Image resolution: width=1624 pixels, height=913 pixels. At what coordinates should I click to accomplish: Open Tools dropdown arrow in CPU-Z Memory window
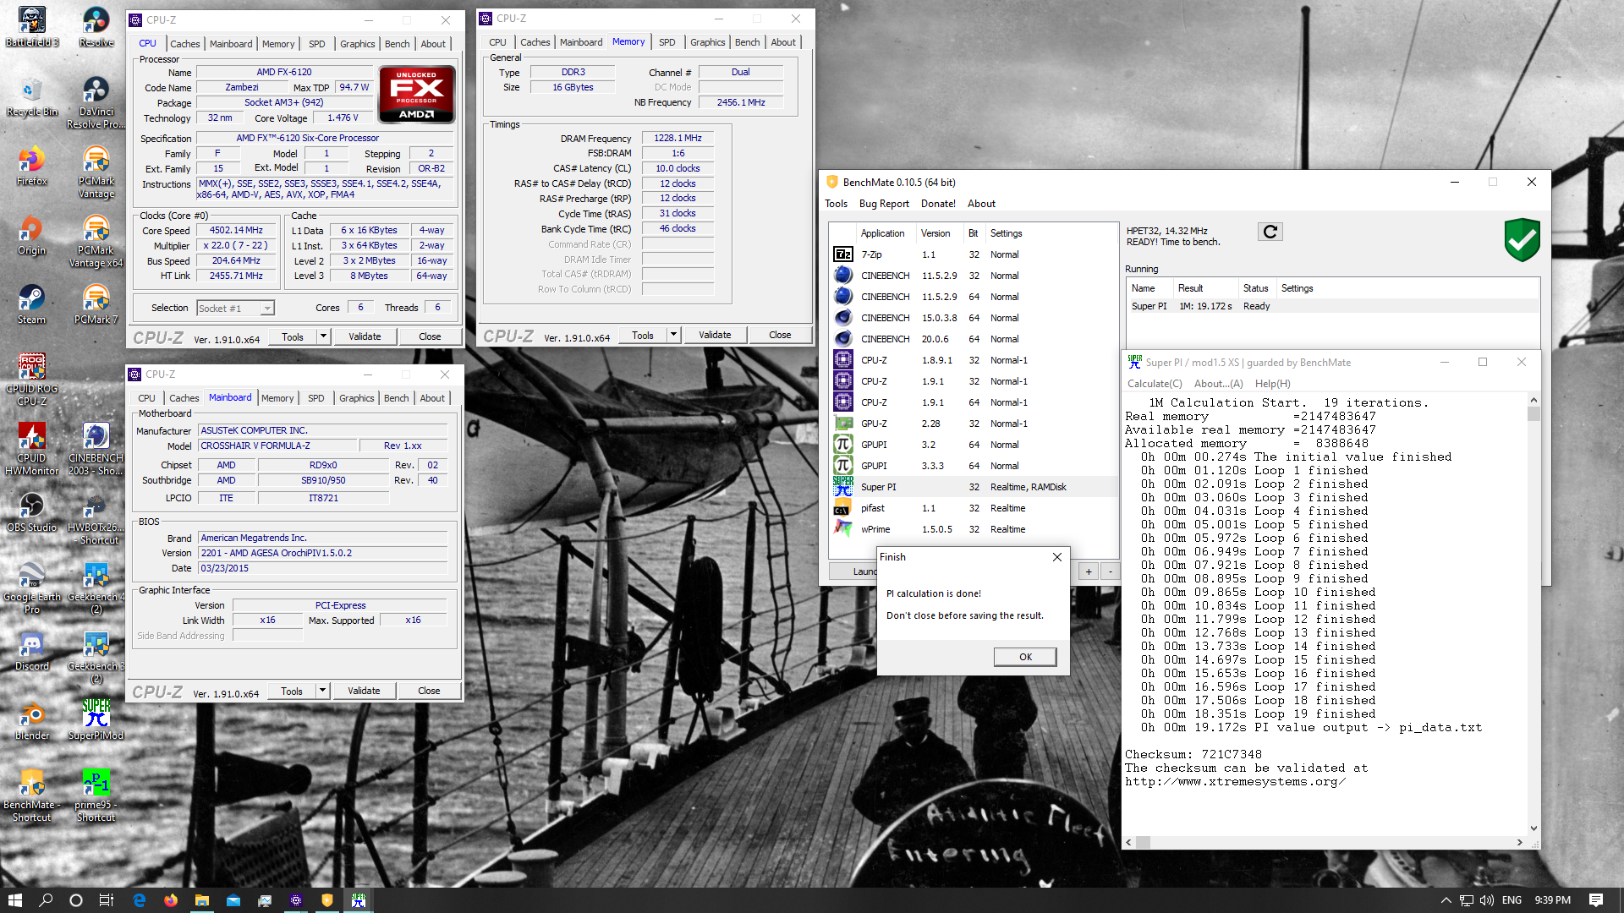(x=673, y=335)
